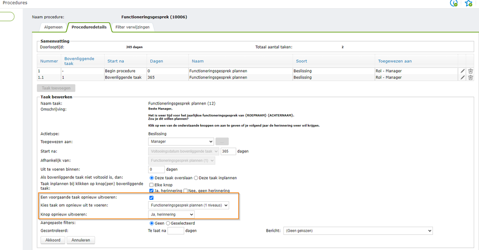
Task: Delete task 1.1 with trash icon
Action: tap(470, 77)
